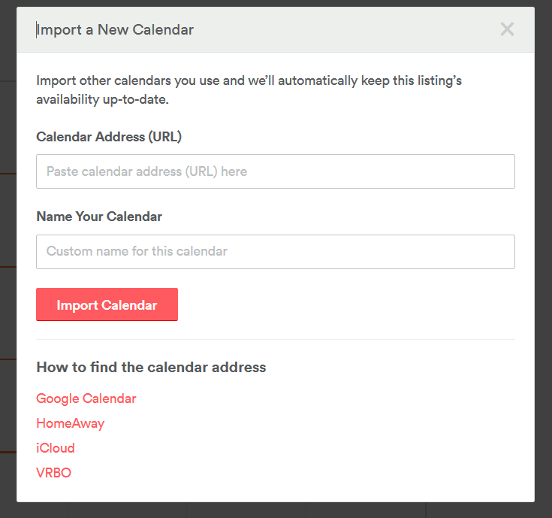
Task: Click the description text about importing other calendars
Action: click(x=248, y=89)
